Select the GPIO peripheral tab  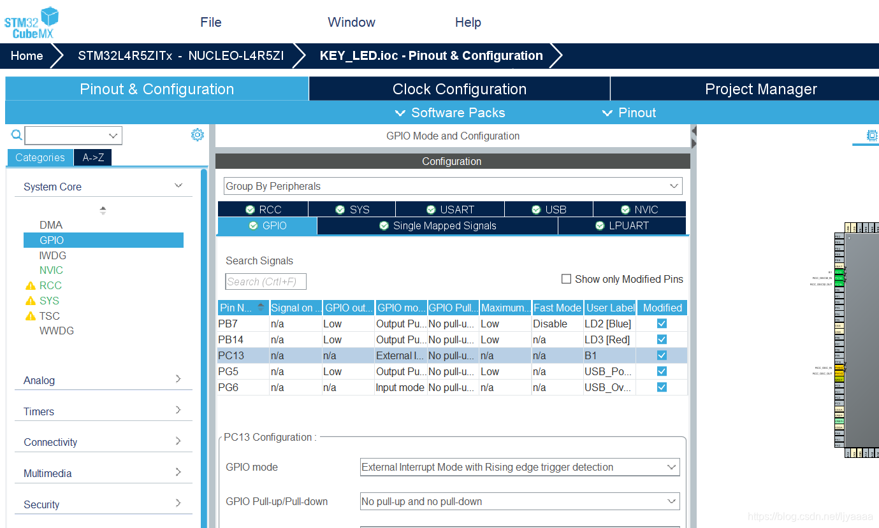pyautogui.click(x=267, y=225)
